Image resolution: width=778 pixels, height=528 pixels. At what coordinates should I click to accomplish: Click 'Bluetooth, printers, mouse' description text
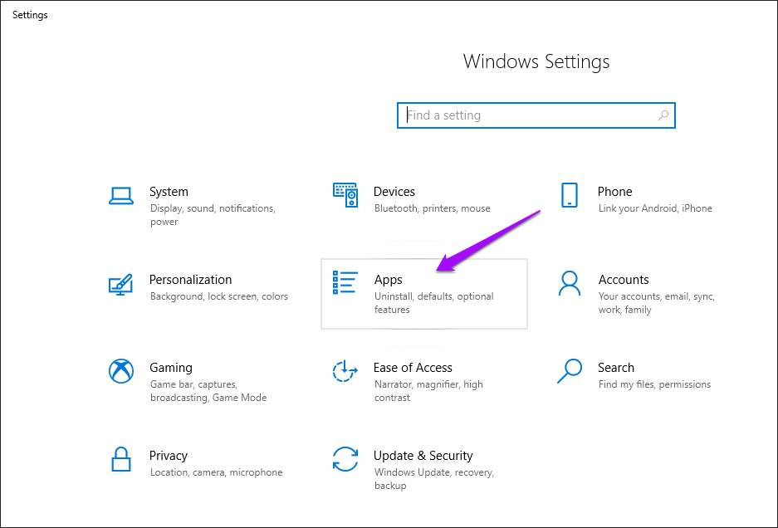[432, 208]
